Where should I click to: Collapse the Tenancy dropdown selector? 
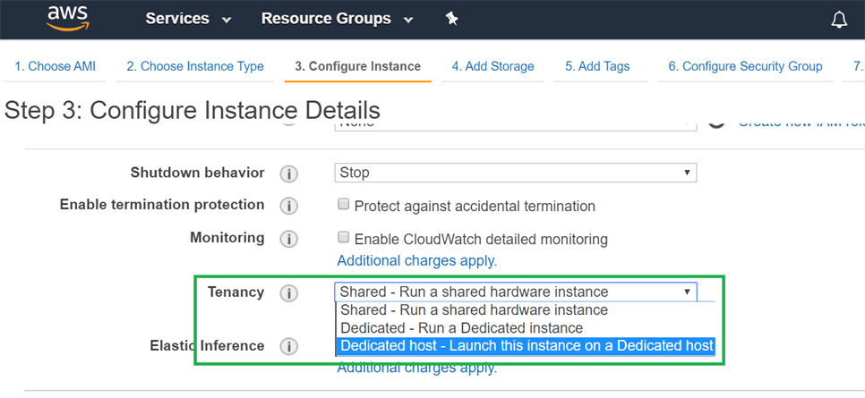tap(516, 292)
